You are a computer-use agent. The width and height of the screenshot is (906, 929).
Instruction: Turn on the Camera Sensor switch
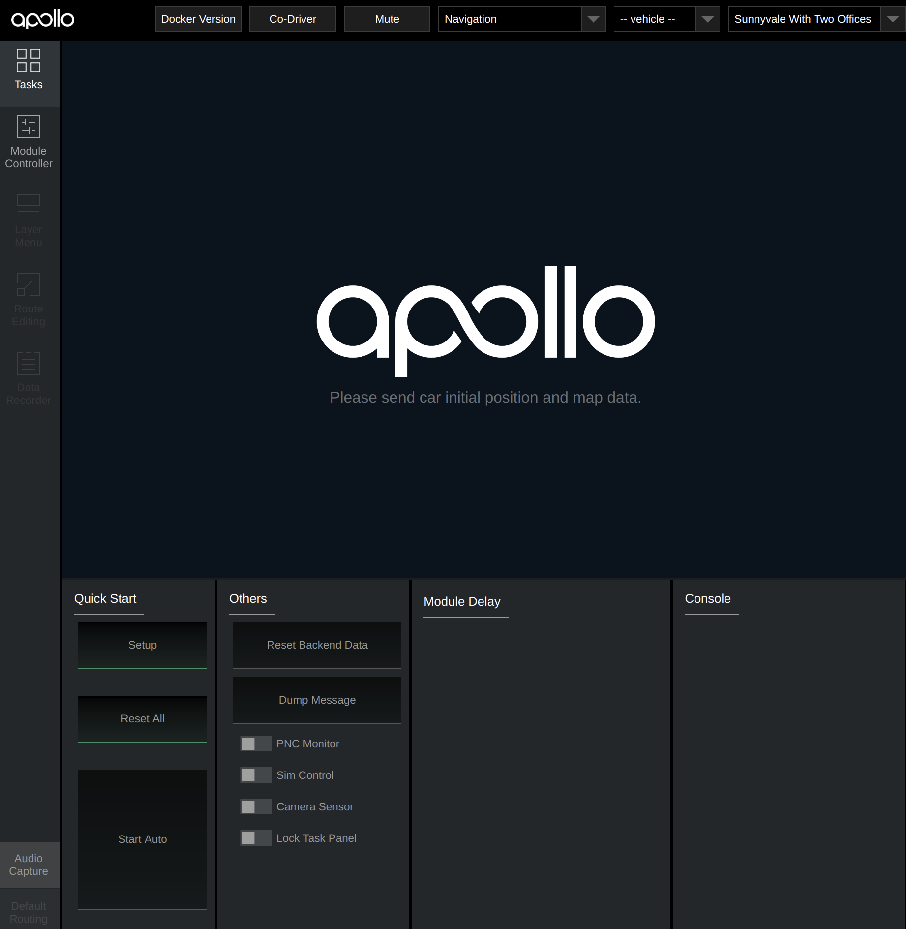tap(255, 806)
